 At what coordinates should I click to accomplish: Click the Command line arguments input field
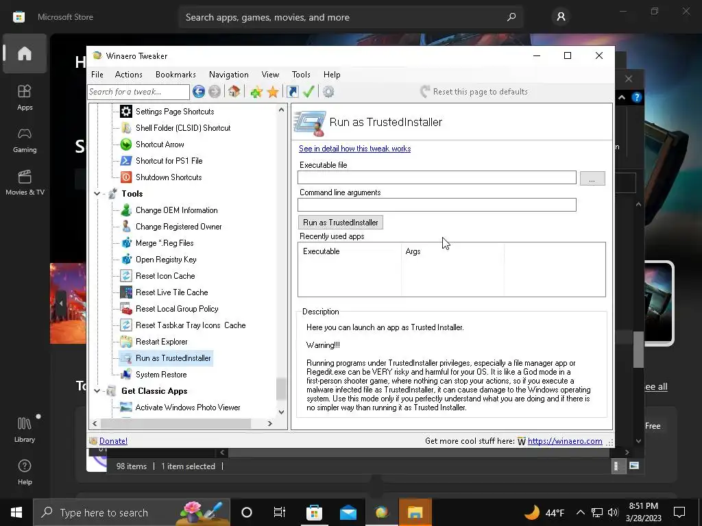pos(437,205)
